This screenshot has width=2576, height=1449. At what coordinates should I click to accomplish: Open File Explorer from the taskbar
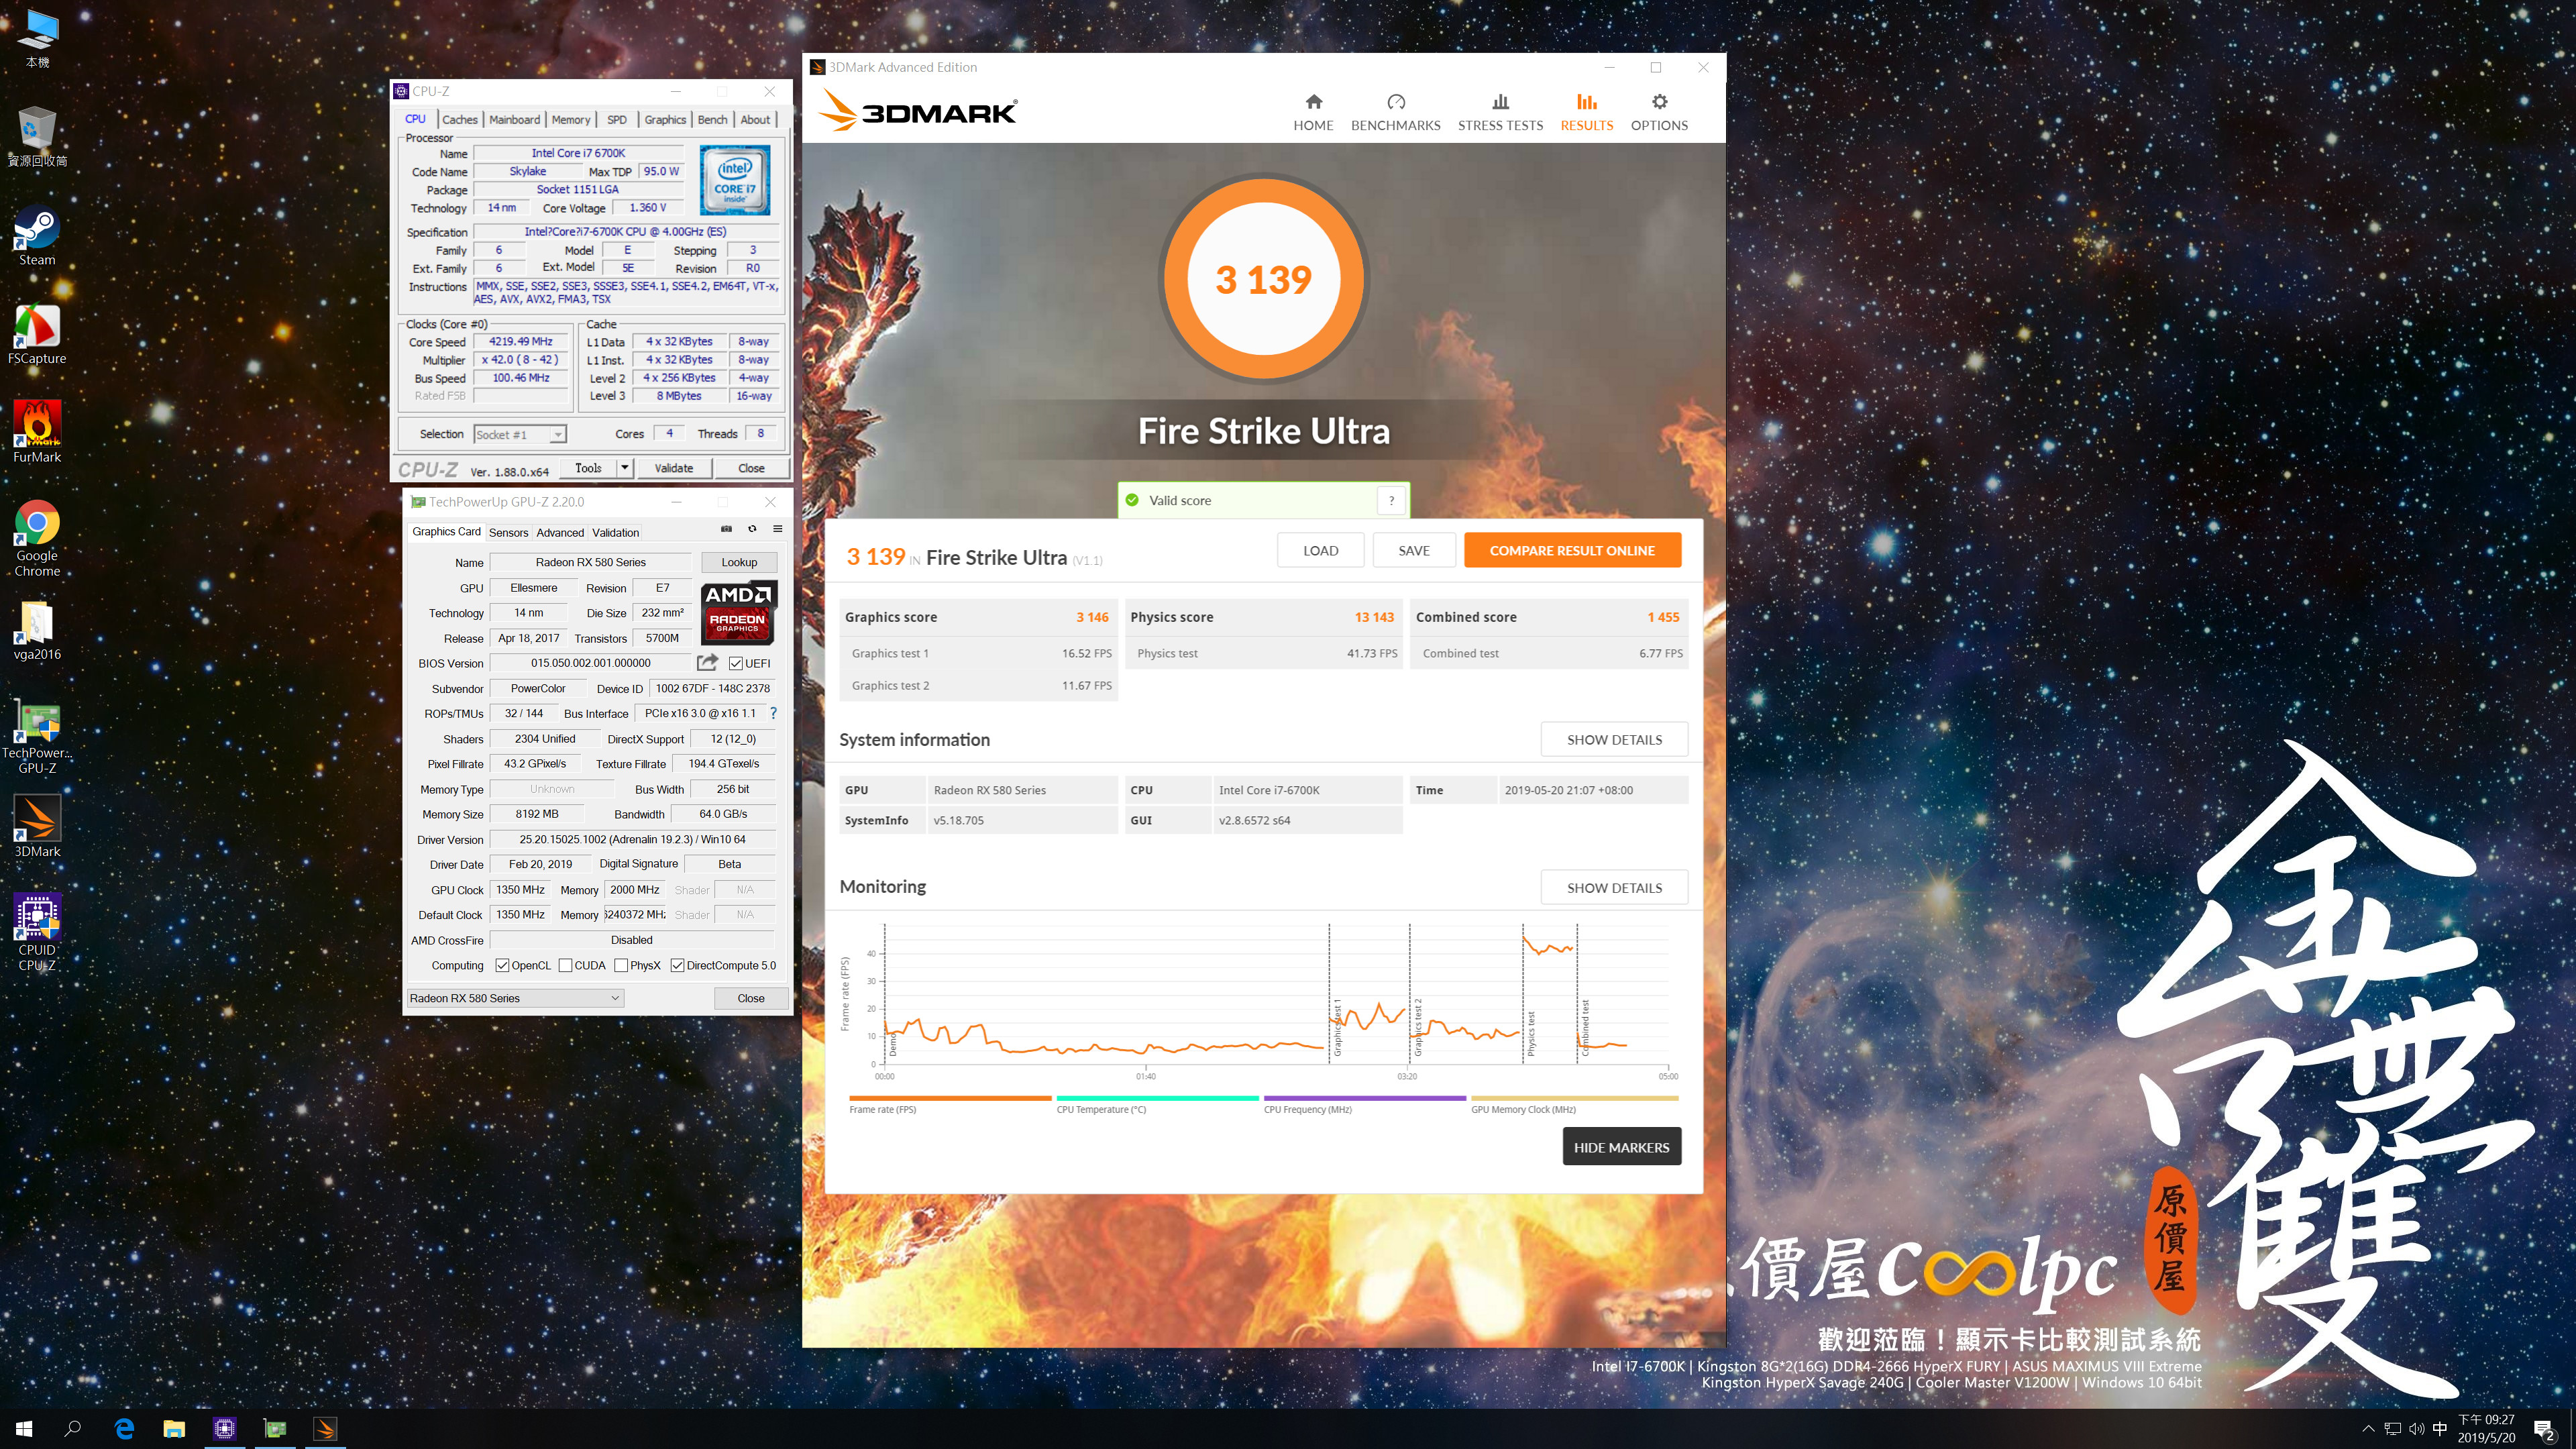pos(174,1428)
